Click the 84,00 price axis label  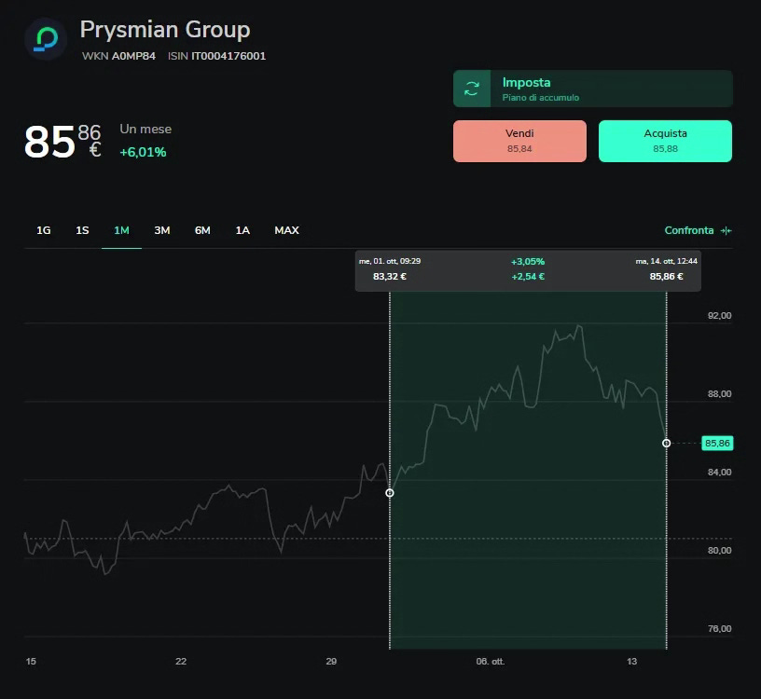(x=719, y=472)
